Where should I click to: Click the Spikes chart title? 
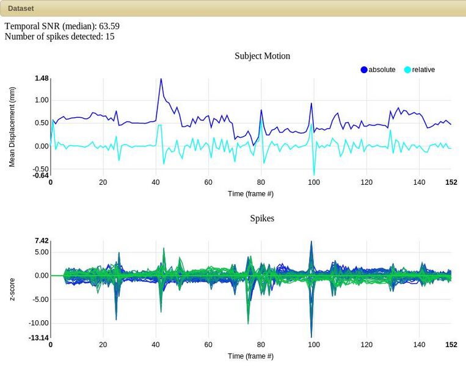pos(262,218)
